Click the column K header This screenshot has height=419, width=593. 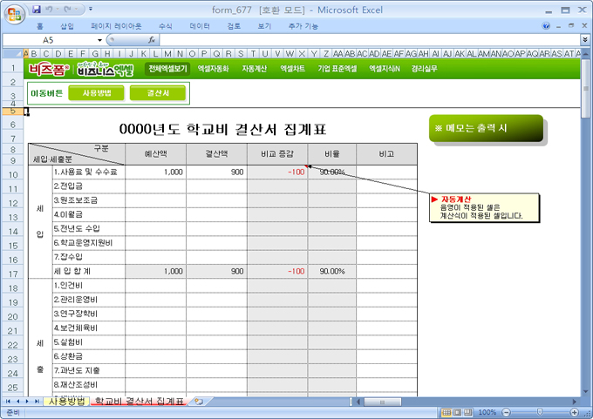tap(143, 54)
